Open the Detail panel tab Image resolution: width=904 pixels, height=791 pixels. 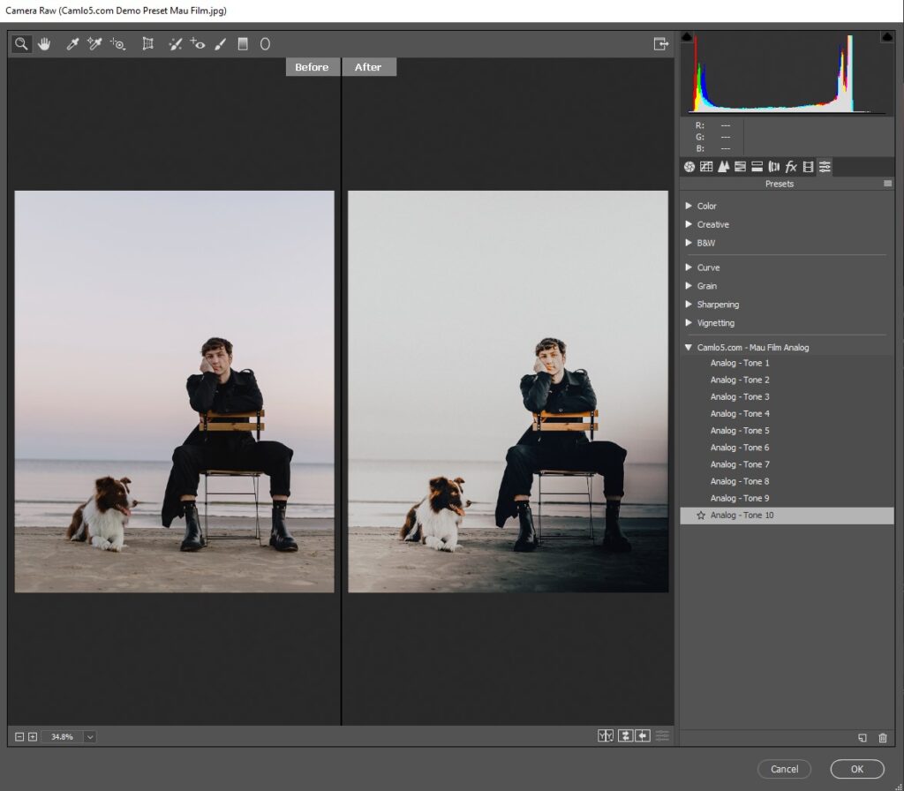(x=723, y=167)
